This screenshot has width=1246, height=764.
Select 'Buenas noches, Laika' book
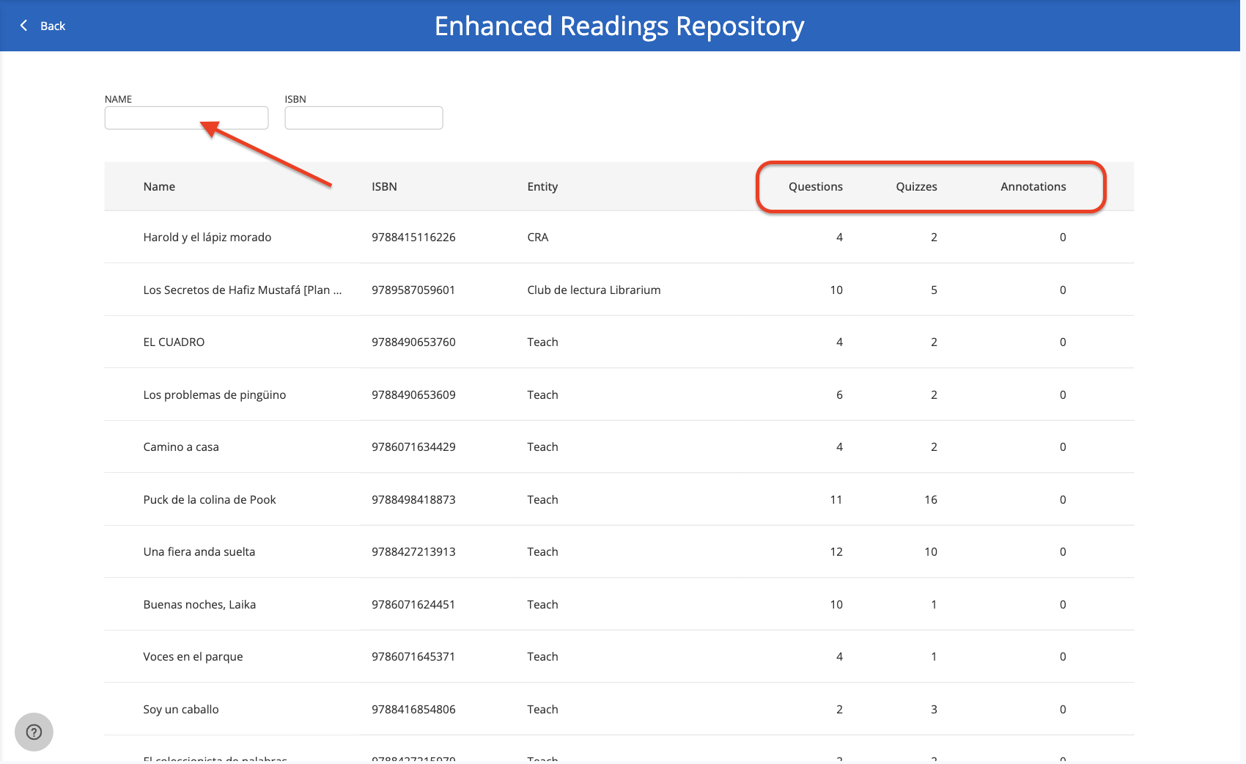coord(199,604)
